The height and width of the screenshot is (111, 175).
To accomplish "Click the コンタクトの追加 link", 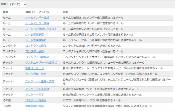I will (x=36, y=46).
